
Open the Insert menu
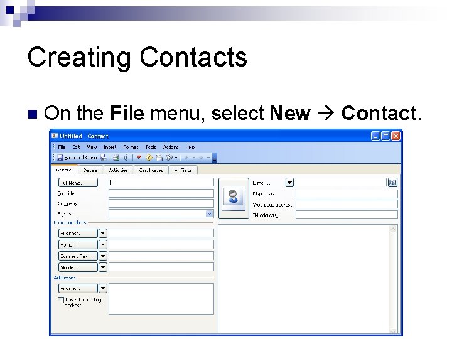110,147
